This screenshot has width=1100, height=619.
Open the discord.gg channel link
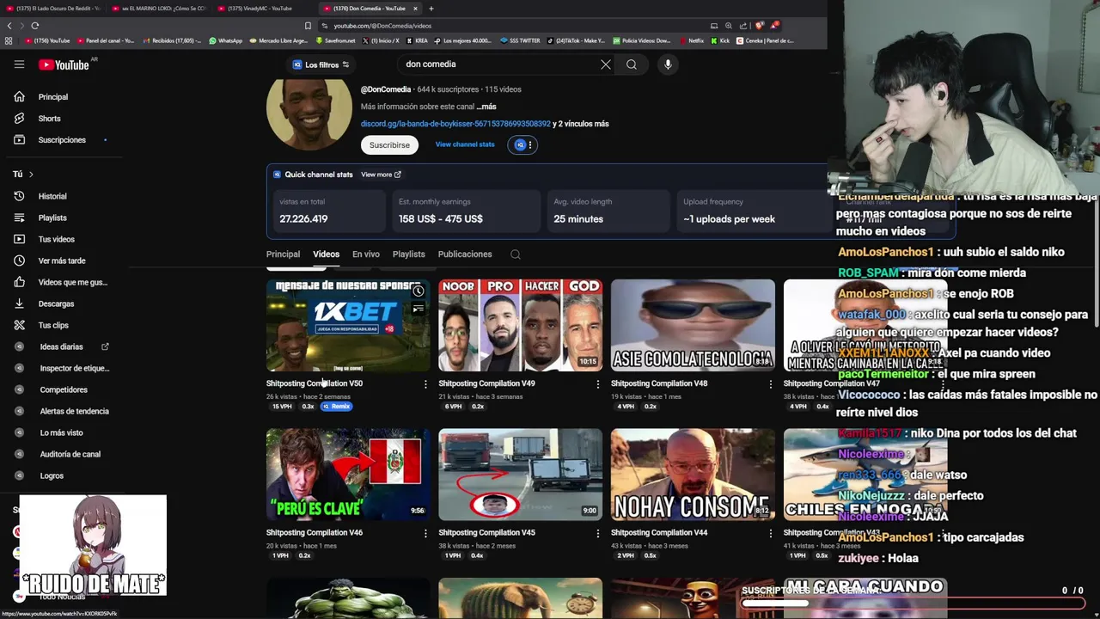point(455,124)
